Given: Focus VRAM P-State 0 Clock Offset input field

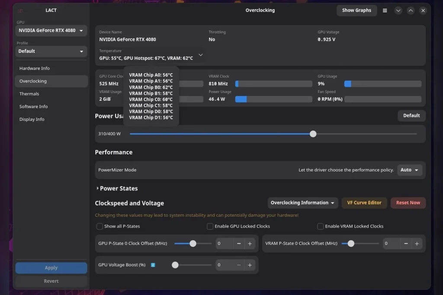Looking at the screenshot, I should coord(392,244).
